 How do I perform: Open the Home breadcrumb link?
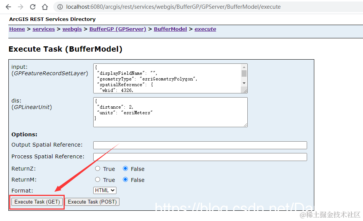(x=17, y=29)
